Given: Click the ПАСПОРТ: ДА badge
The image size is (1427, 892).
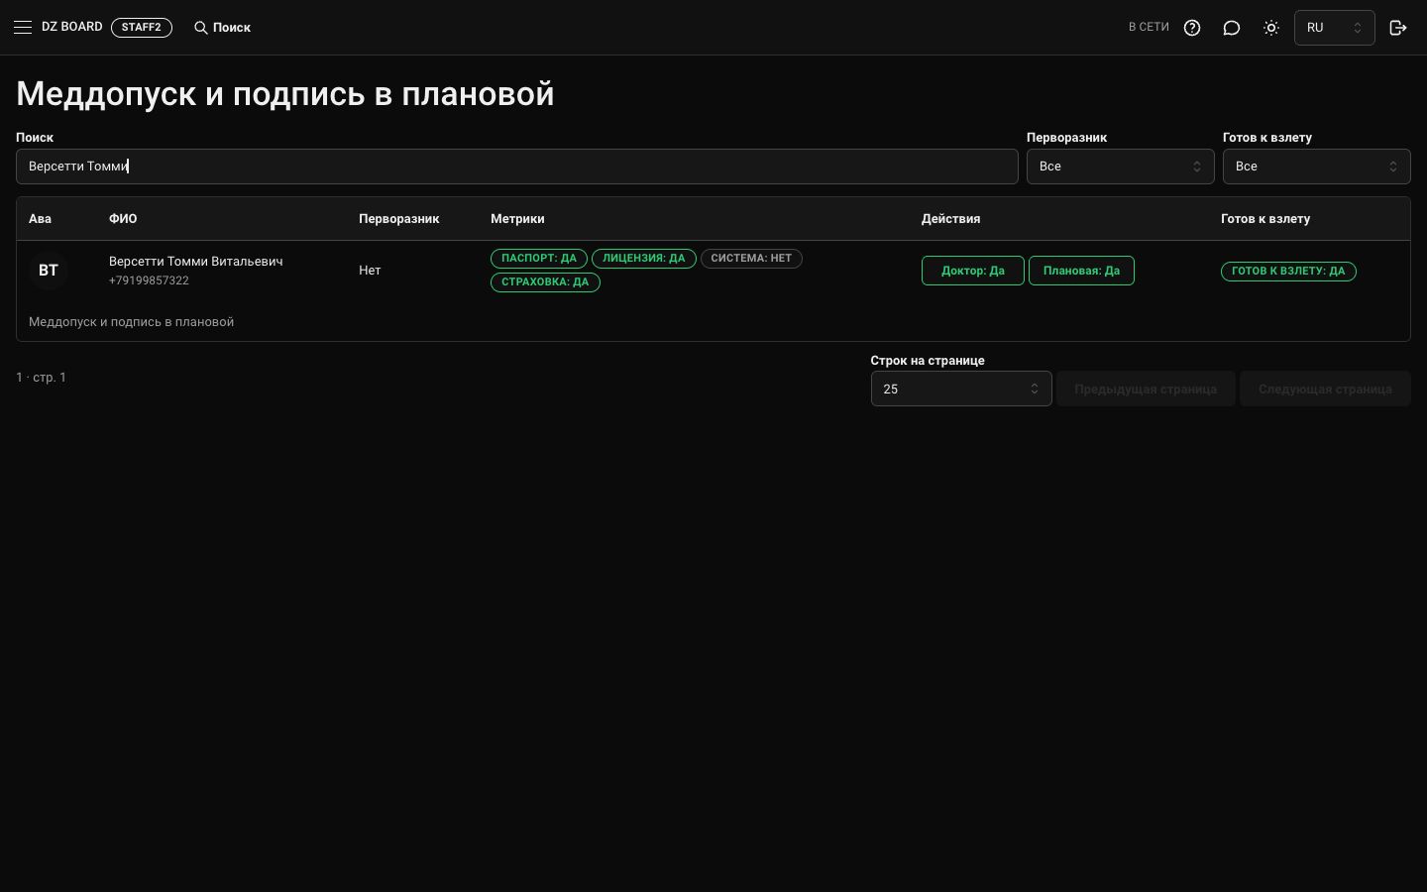Looking at the screenshot, I should click(539, 258).
